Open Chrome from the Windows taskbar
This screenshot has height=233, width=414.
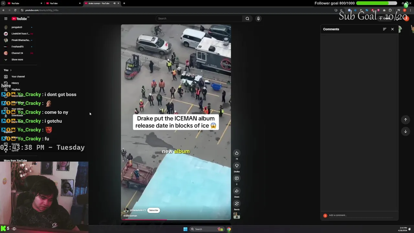pos(229,229)
